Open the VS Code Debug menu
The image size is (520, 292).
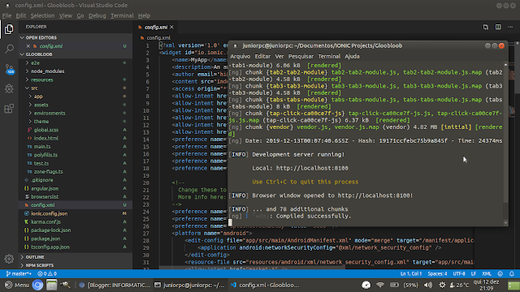(97, 15)
